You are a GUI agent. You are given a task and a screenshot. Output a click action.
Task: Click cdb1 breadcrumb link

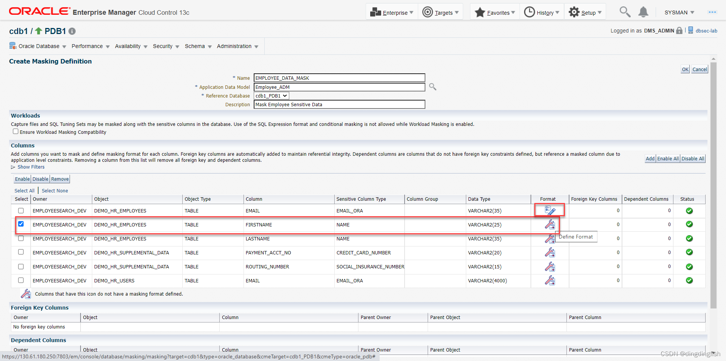[x=19, y=31]
